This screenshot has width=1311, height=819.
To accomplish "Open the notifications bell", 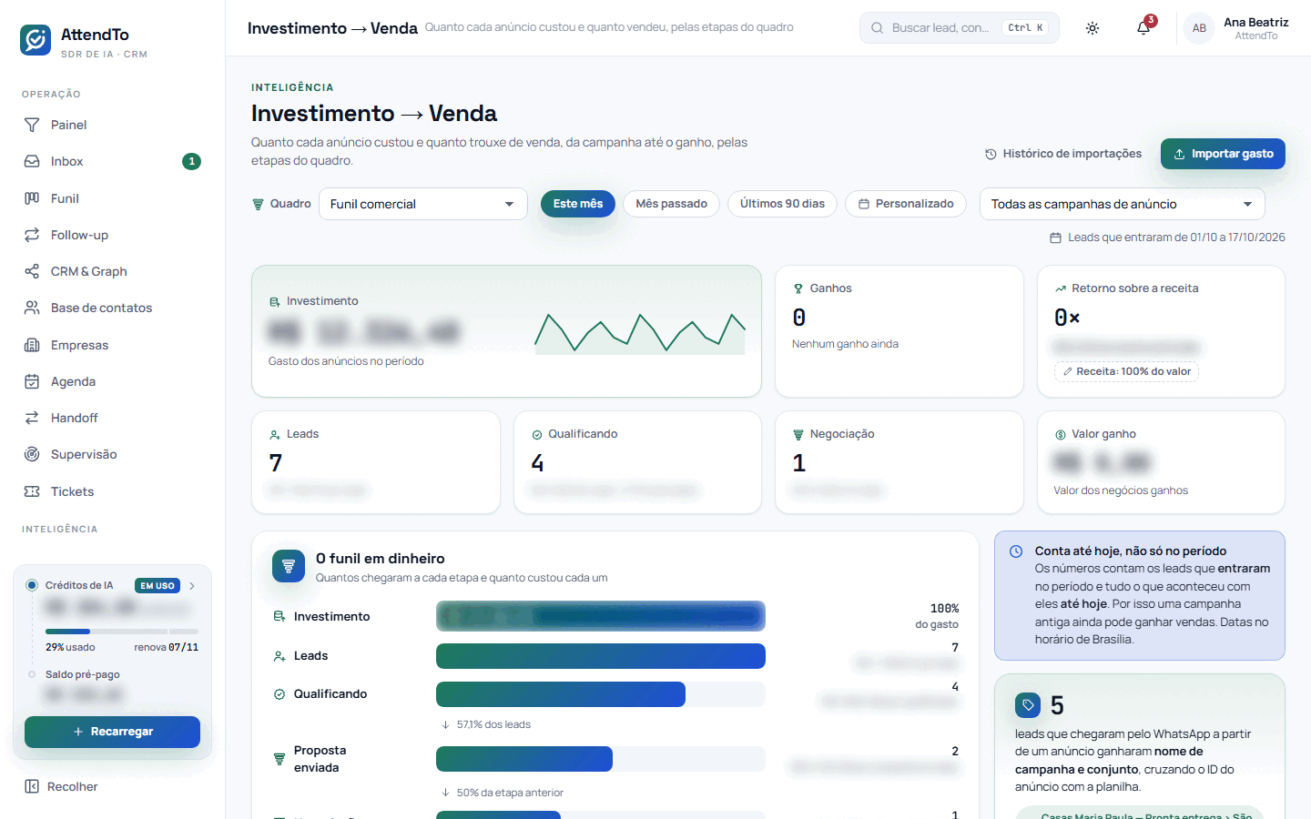I will click(1143, 28).
